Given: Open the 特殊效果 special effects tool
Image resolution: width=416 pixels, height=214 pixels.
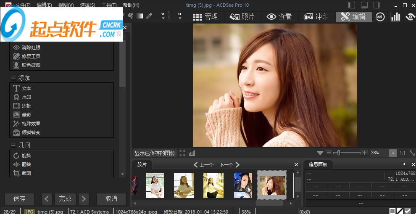Looking at the screenshot, I should coord(31,124).
